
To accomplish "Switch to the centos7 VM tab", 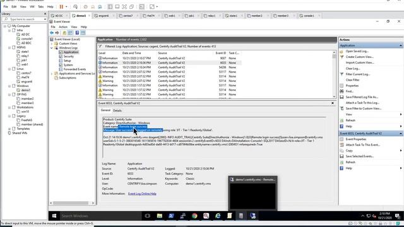I will [128, 16].
